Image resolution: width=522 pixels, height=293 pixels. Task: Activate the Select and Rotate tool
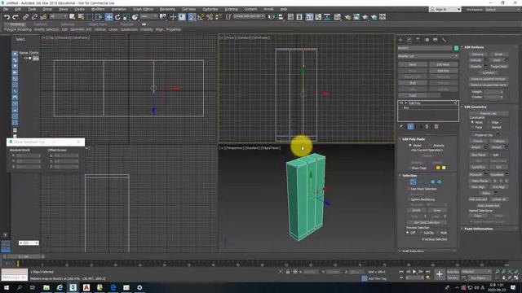tap(117, 17)
